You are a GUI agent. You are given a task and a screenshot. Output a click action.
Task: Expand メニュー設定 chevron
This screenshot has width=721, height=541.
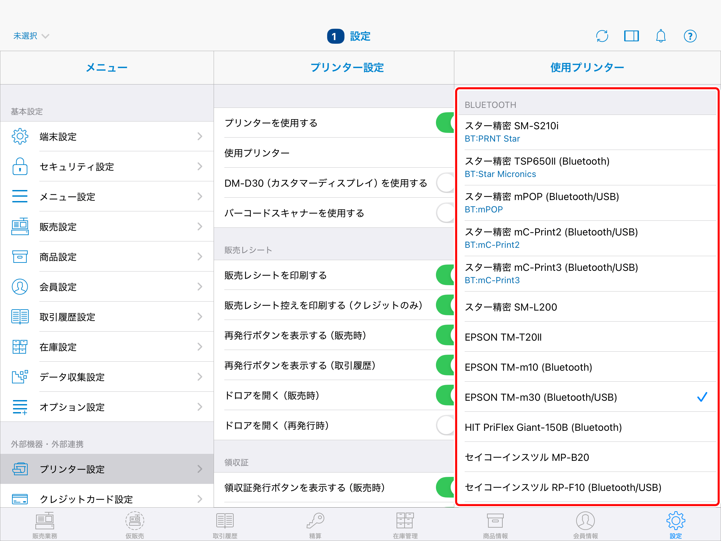[x=200, y=196]
